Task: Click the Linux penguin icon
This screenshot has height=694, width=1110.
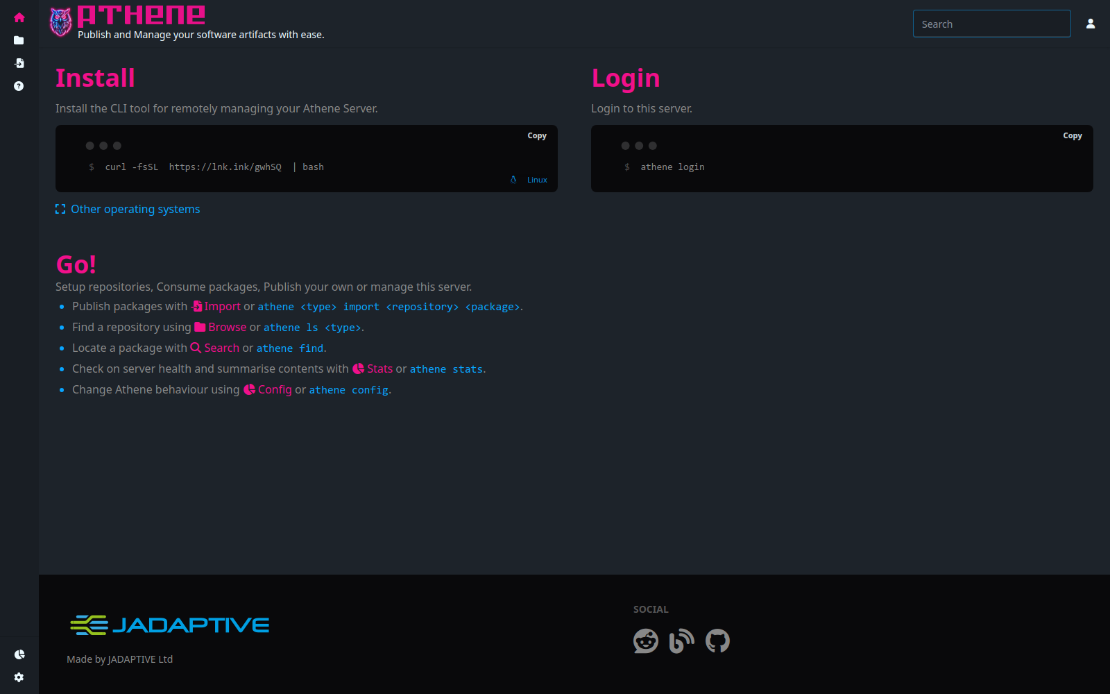Action: click(513, 180)
